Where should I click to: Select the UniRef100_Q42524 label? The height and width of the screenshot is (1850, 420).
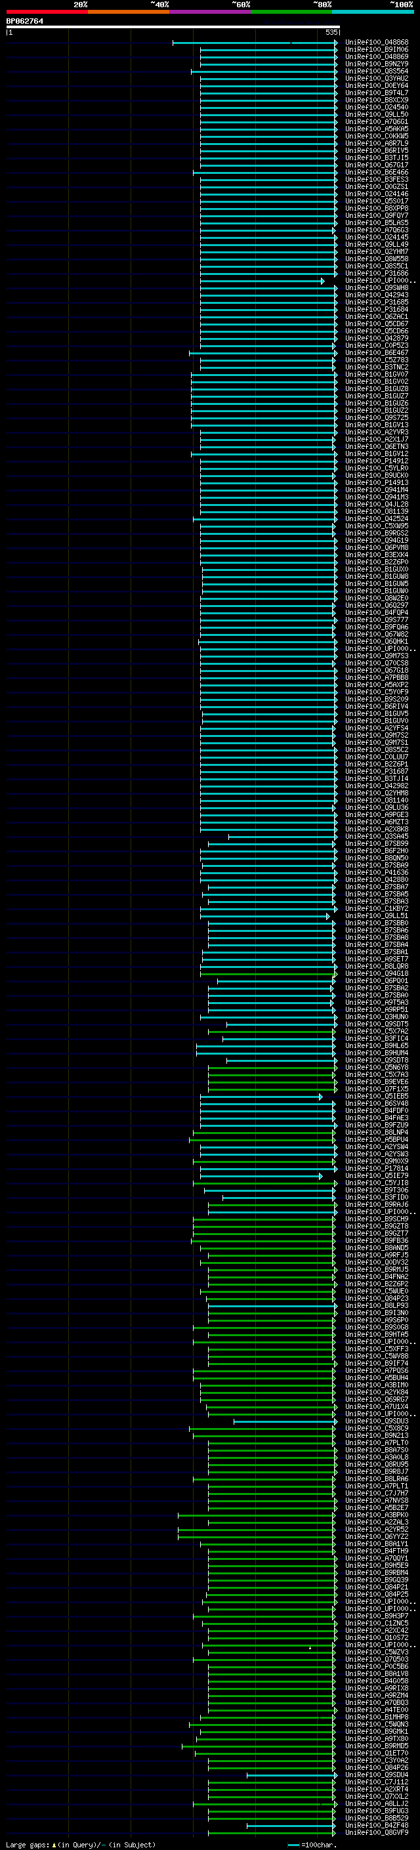pyautogui.click(x=376, y=518)
